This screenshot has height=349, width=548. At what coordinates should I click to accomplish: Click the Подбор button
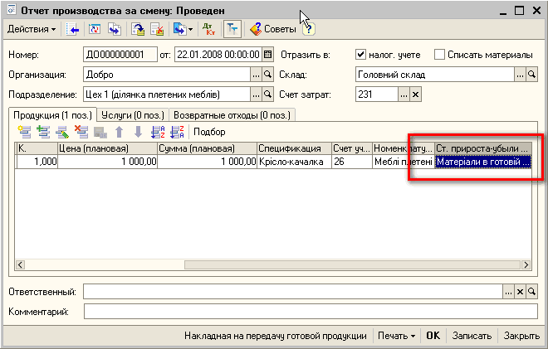tap(209, 132)
